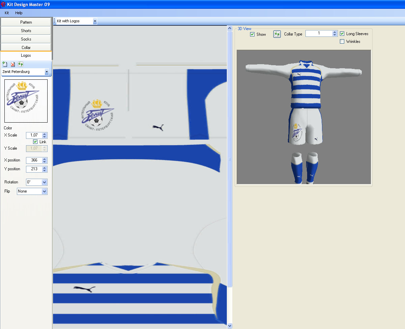Select the Logos tab
This screenshot has height=329, width=405.
tap(26, 55)
